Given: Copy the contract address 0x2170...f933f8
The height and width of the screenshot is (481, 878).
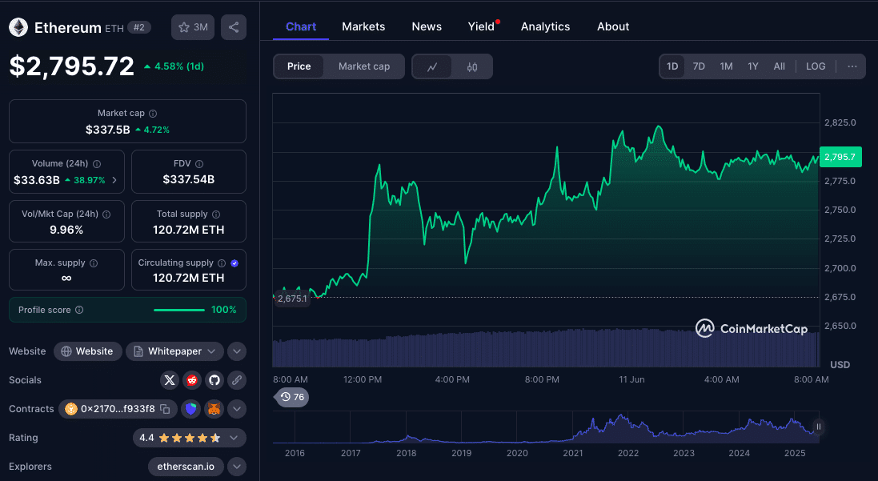Looking at the screenshot, I should (x=165, y=409).
